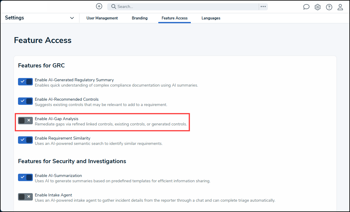Toggle Enable AI-Generated Regulatory Summary

pyautogui.click(x=25, y=82)
